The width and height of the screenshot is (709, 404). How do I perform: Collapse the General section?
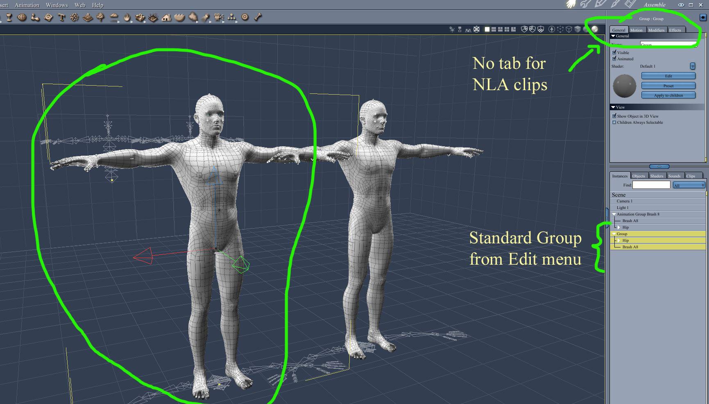point(613,36)
